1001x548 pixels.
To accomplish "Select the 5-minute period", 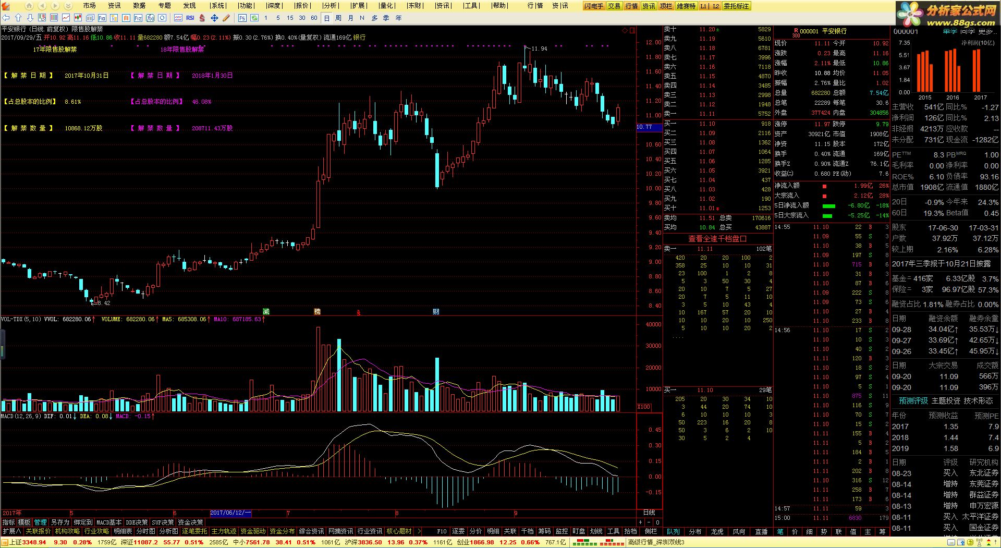I will [278, 18].
